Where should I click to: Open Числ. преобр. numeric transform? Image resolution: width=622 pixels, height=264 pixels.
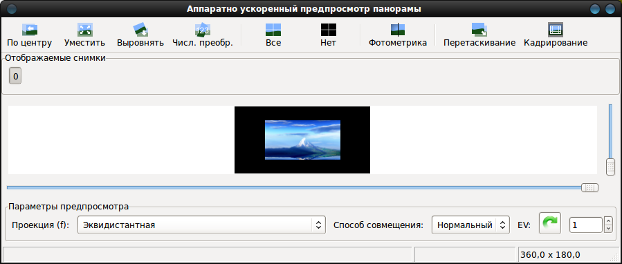pyautogui.click(x=202, y=35)
